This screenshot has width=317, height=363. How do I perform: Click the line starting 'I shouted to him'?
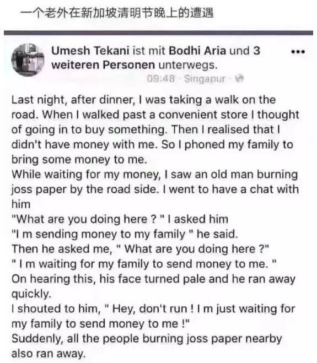(x=153, y=309)
